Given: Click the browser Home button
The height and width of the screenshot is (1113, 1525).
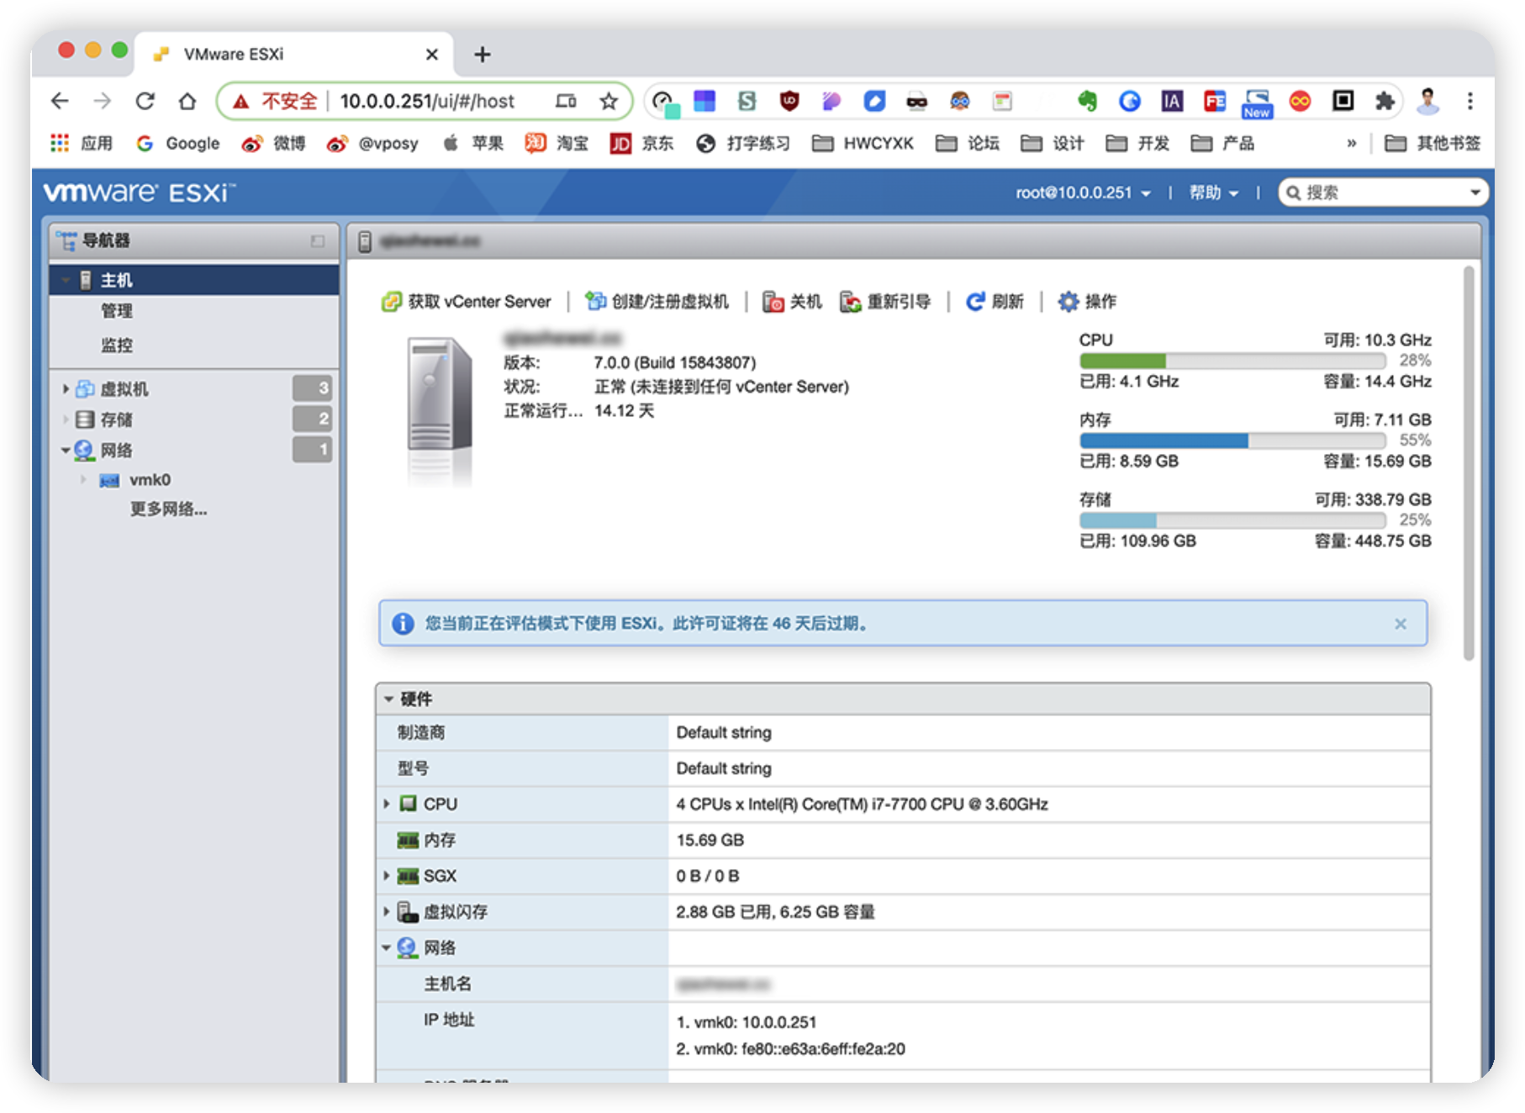Looking at the screenshot, I should point(187,102).
